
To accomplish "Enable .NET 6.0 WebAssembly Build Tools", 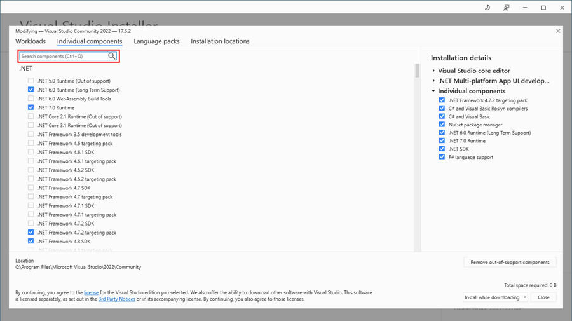I will pos(31,99).
